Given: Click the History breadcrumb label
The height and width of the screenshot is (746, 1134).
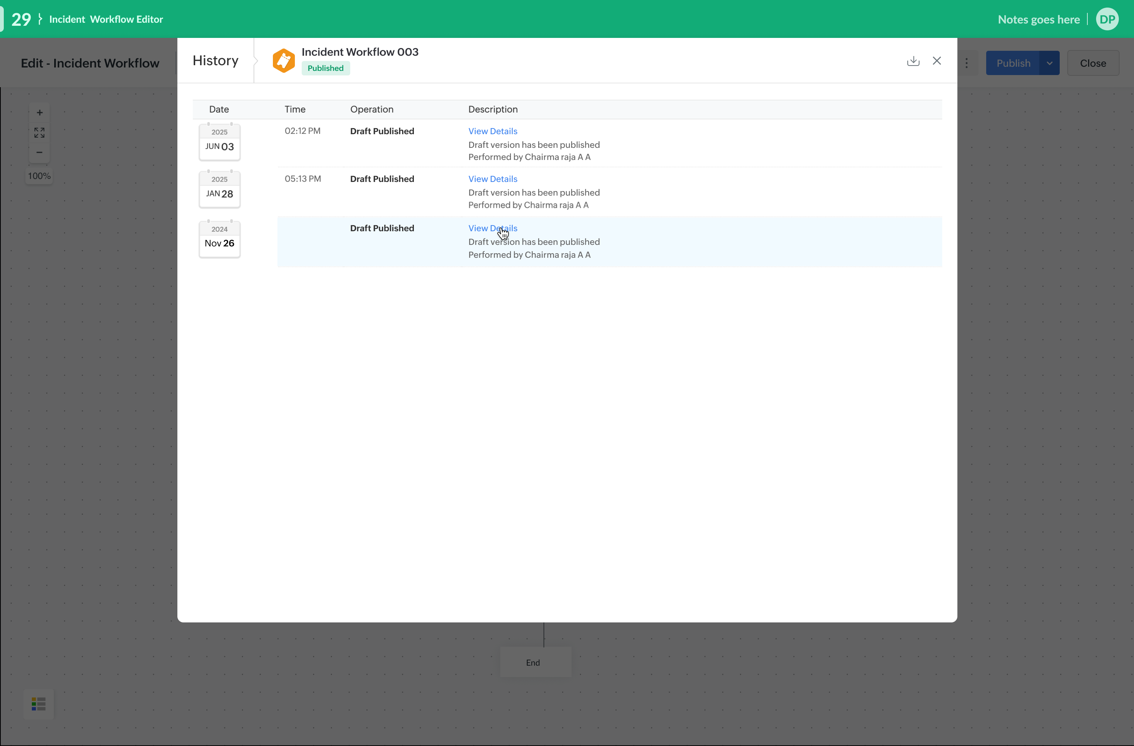Looking at the screenshot, I should coord(215,61).
